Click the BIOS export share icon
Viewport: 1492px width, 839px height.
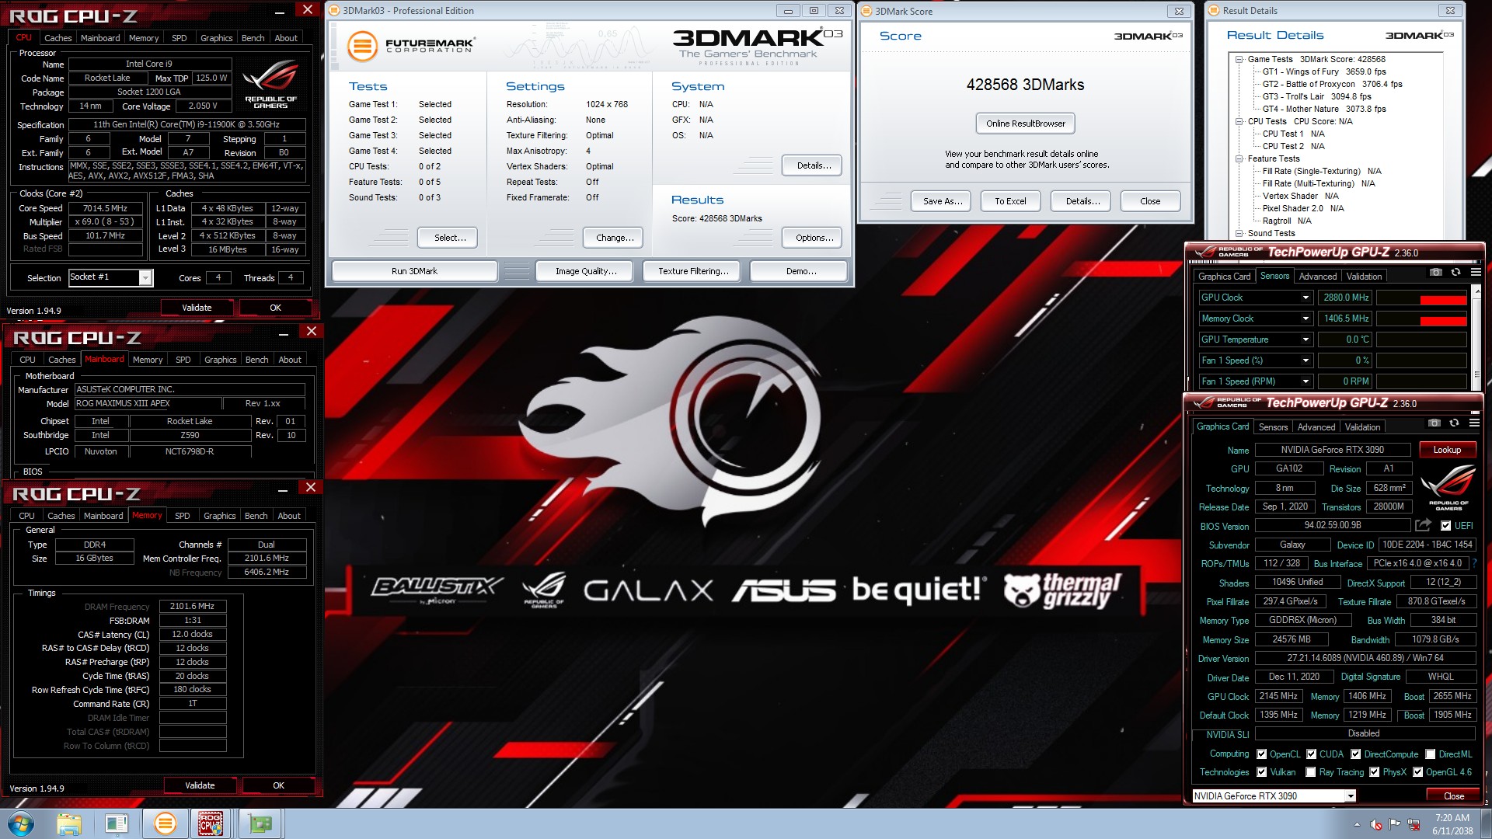1423,525
